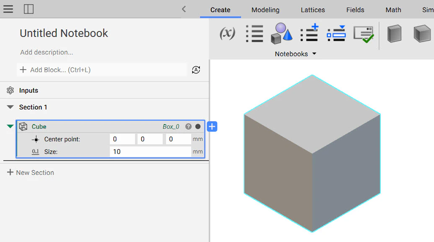434x242 pixels.
Task: Open the Math tab
Action: point(393,10)
